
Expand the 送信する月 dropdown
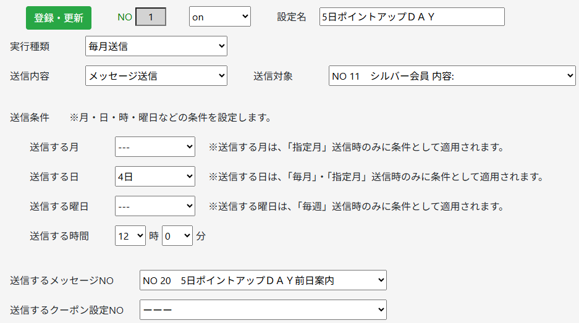pos(155,147)
